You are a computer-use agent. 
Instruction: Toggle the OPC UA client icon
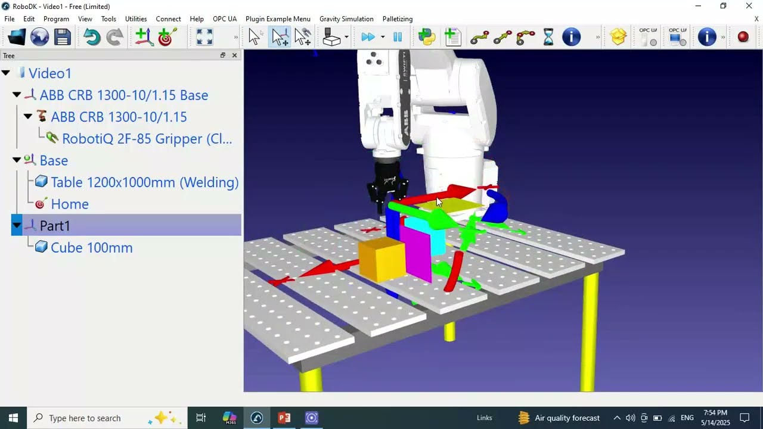[678, 37]
